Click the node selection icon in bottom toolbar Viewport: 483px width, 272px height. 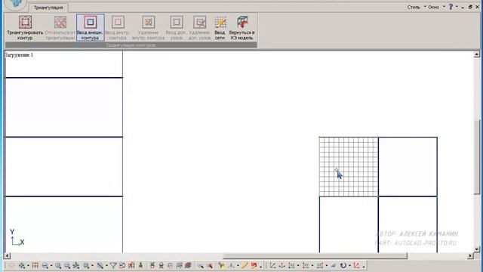coord(22,265)
